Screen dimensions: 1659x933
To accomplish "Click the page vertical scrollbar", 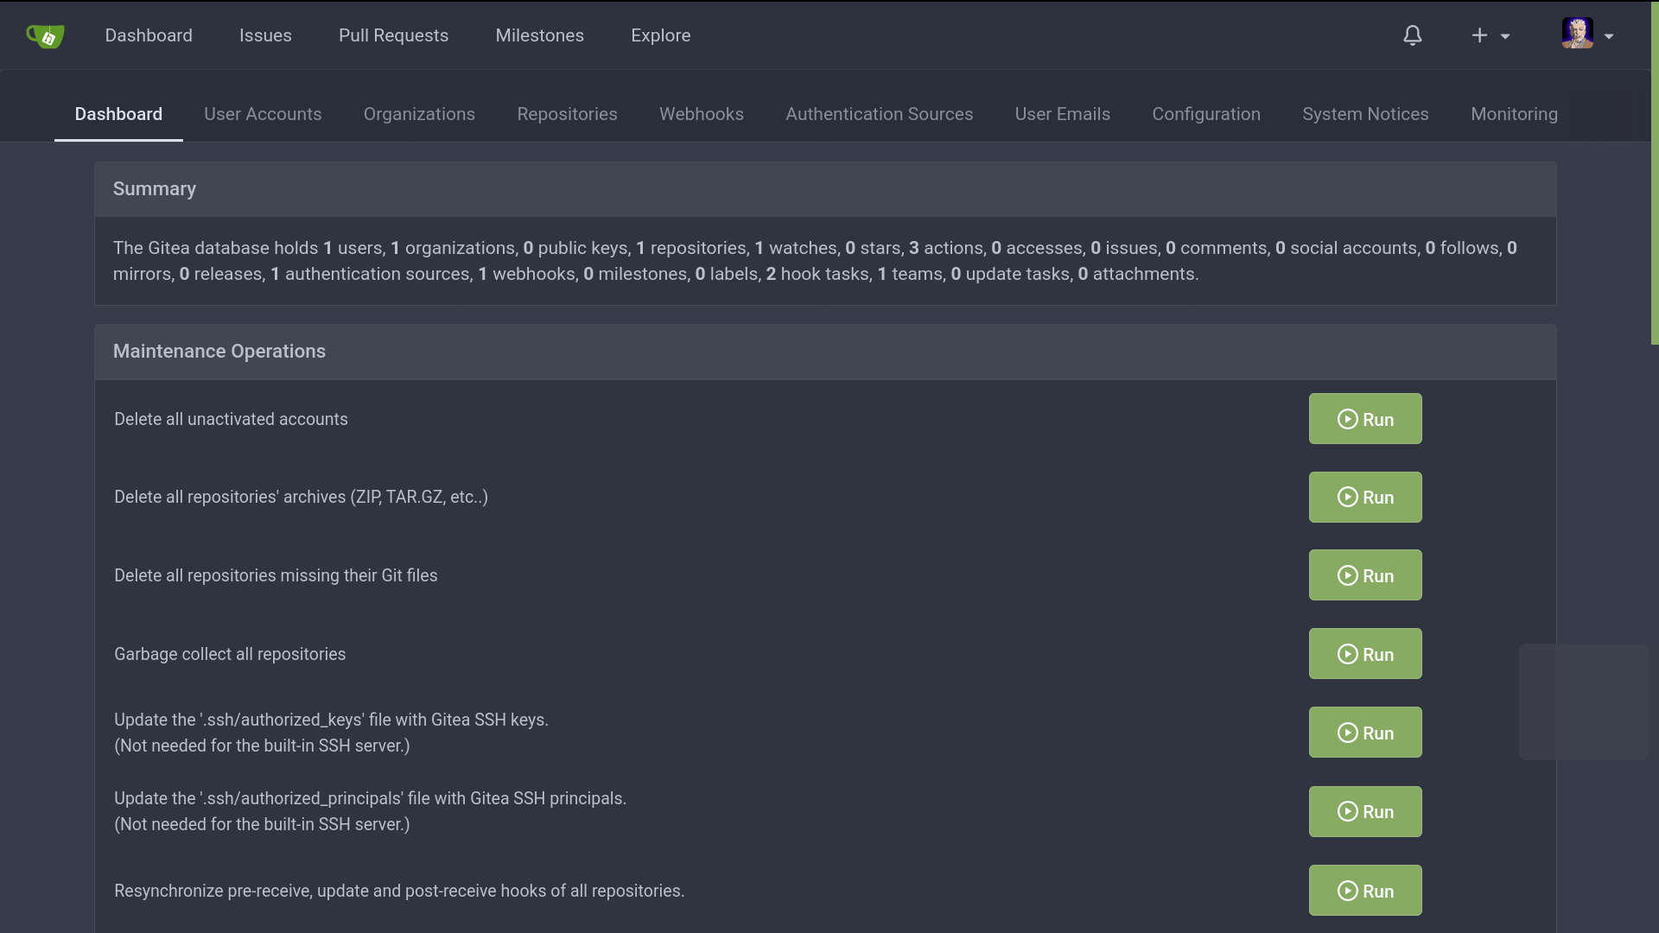I will click(x=1654, y=173).
